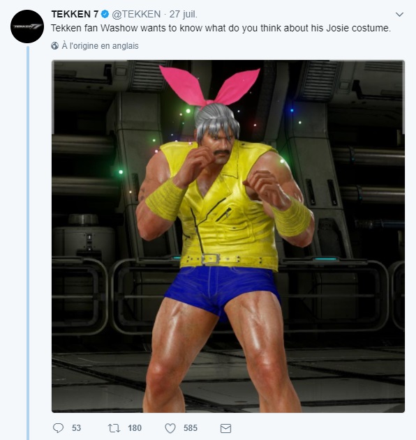This screenshot has width=416, height=440.
Task: Expand the tweet options chevron menu
Action: 399,15
